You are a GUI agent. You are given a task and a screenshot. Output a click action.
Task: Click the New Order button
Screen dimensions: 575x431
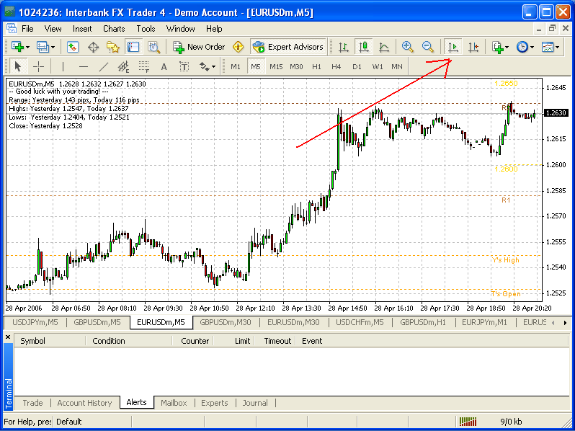pyautogui.click(x=199, y=47)
